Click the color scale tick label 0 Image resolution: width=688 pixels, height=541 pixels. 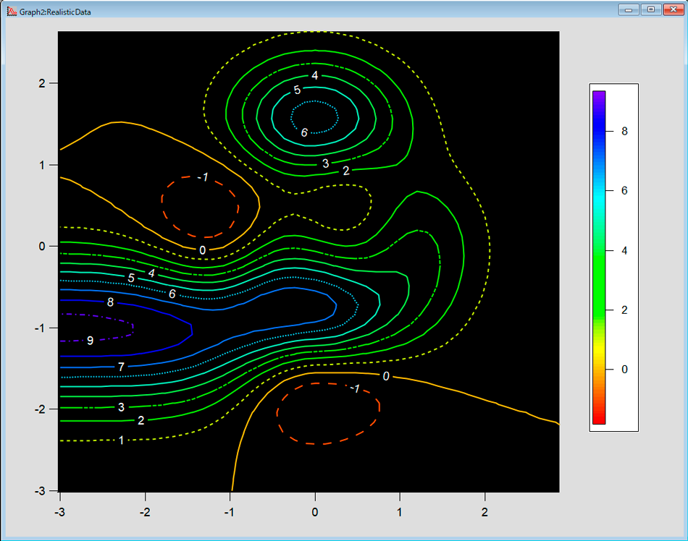[624, 370]
